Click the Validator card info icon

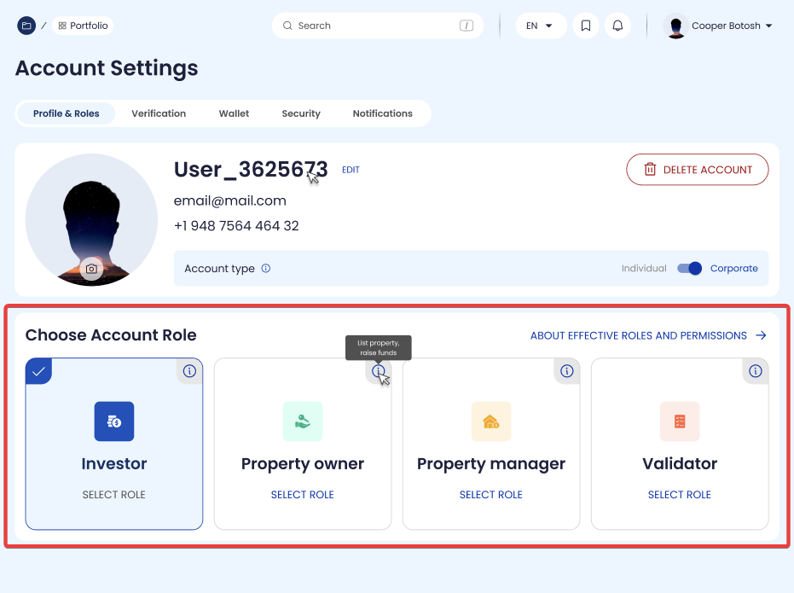click(x=755, y=371)
